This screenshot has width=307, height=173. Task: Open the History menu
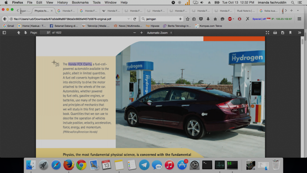(62, 2)
